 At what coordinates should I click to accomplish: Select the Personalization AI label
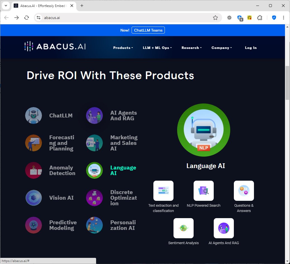click(x=123, y=225)
